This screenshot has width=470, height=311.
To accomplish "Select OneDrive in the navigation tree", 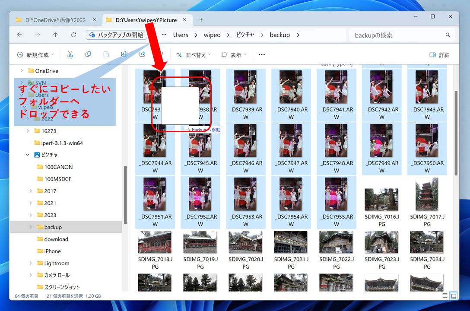I will [47, 71].
